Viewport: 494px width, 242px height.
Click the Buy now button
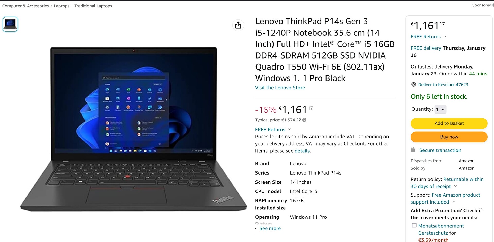[x=449, y=137]
